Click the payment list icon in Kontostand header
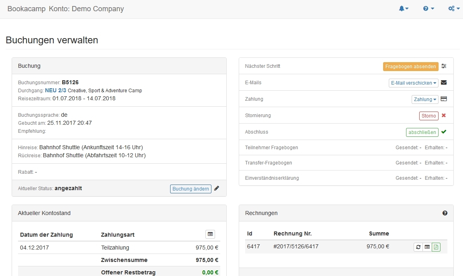The height and width of the screenshot is (276, 463). pyautogui.click(x=210, y=234)
